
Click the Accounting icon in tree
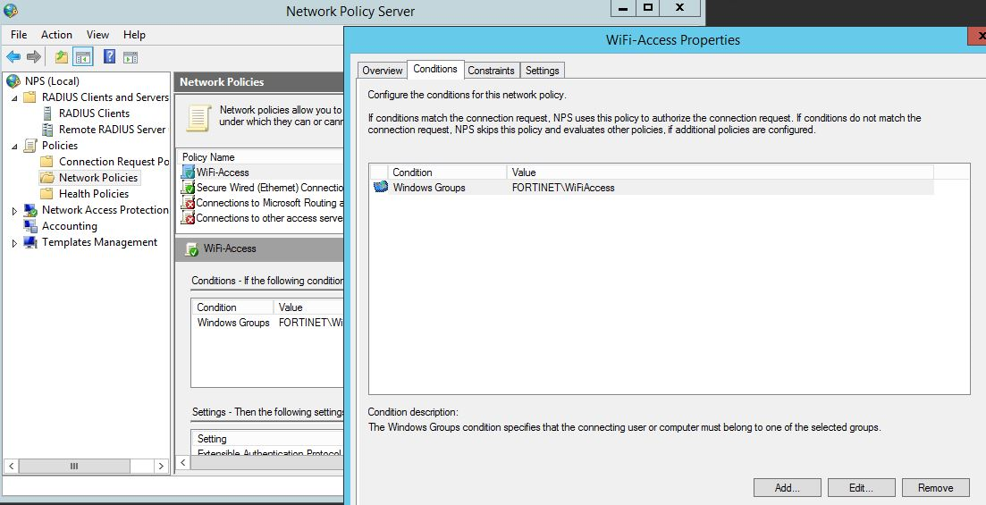tap(30, 226)
